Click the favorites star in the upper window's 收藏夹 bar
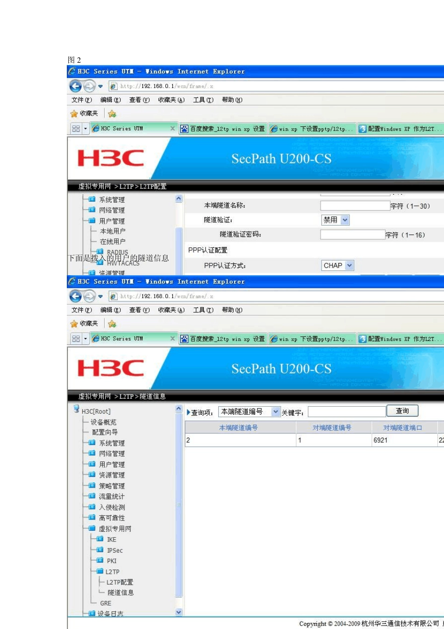This screenshot has width=444, height=629. coord(74,114)
